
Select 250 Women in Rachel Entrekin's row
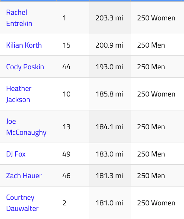tap(156, 18)
